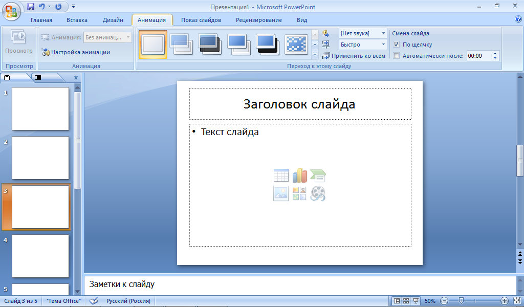The height and width of the screenshot is (307, 524).
Task: Start Slide Show from status bar icon
Action: (416, 301)
